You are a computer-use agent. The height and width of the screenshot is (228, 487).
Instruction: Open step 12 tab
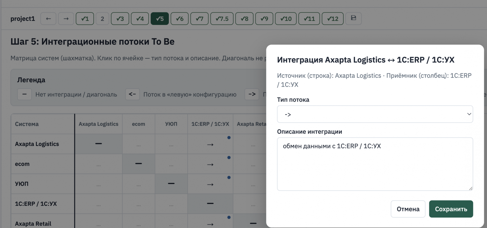coord(332,19)
